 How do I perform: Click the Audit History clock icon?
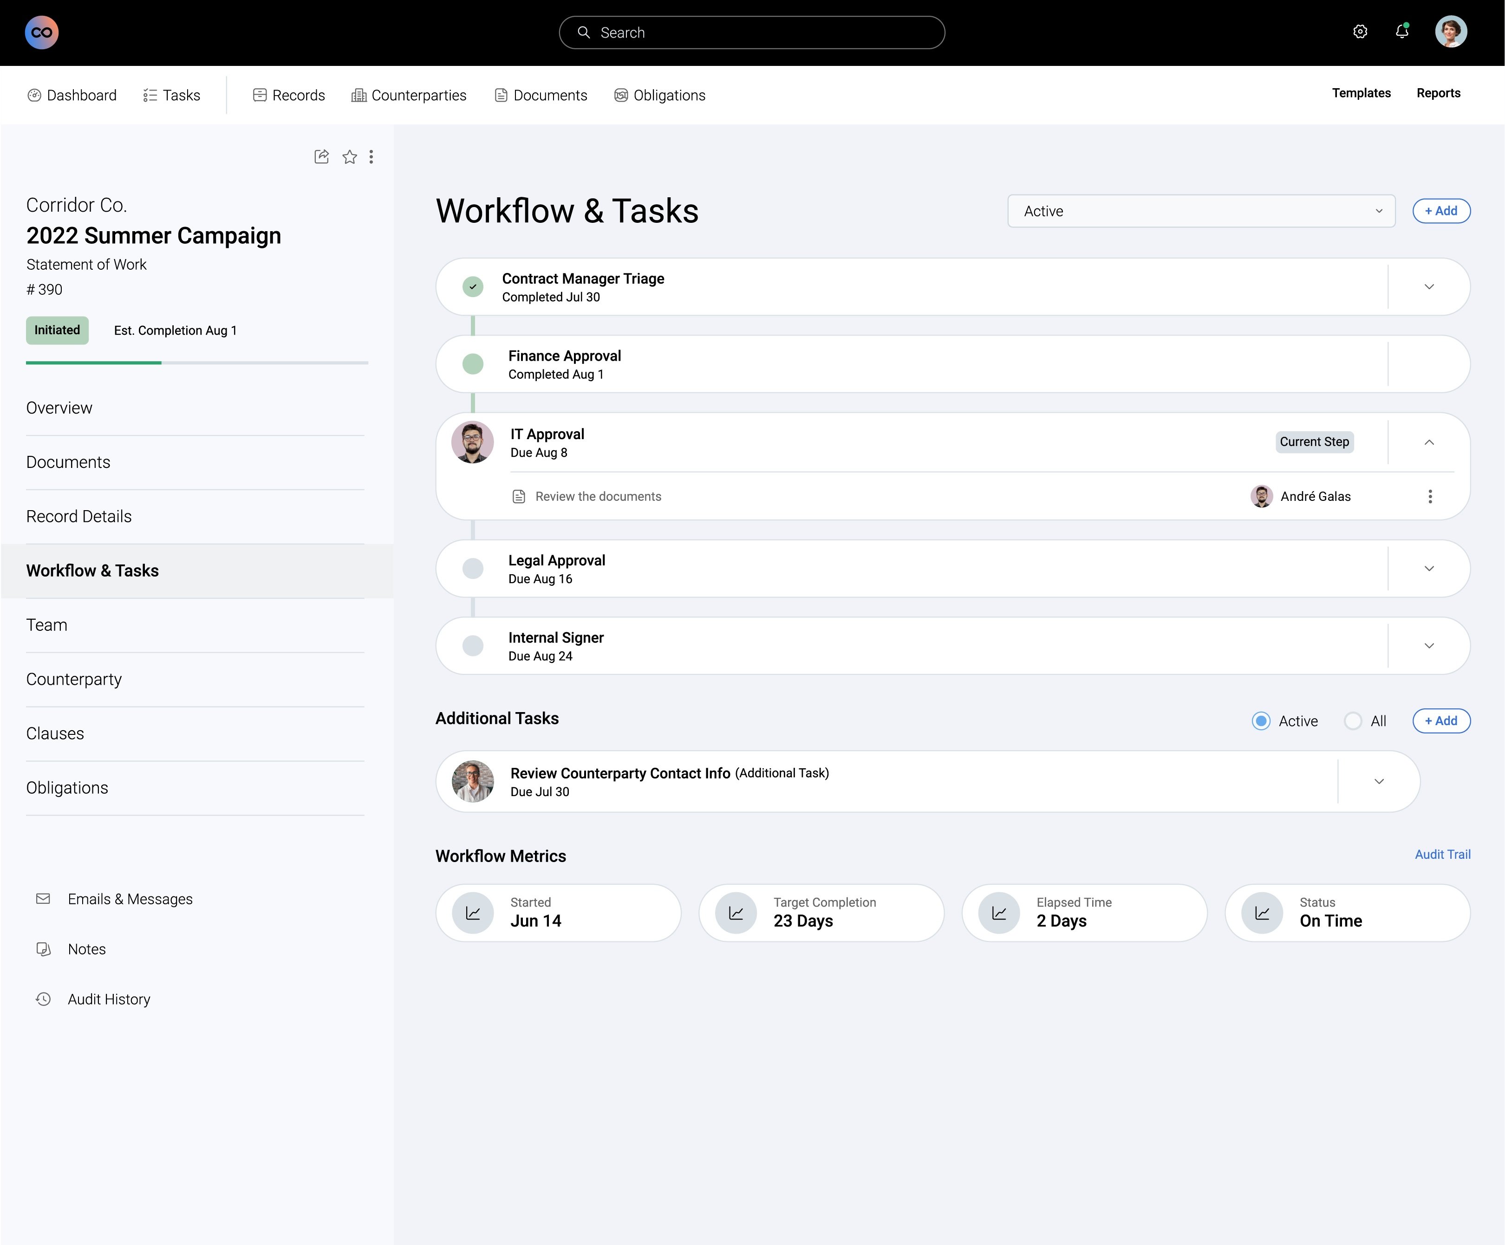(44, 999)
